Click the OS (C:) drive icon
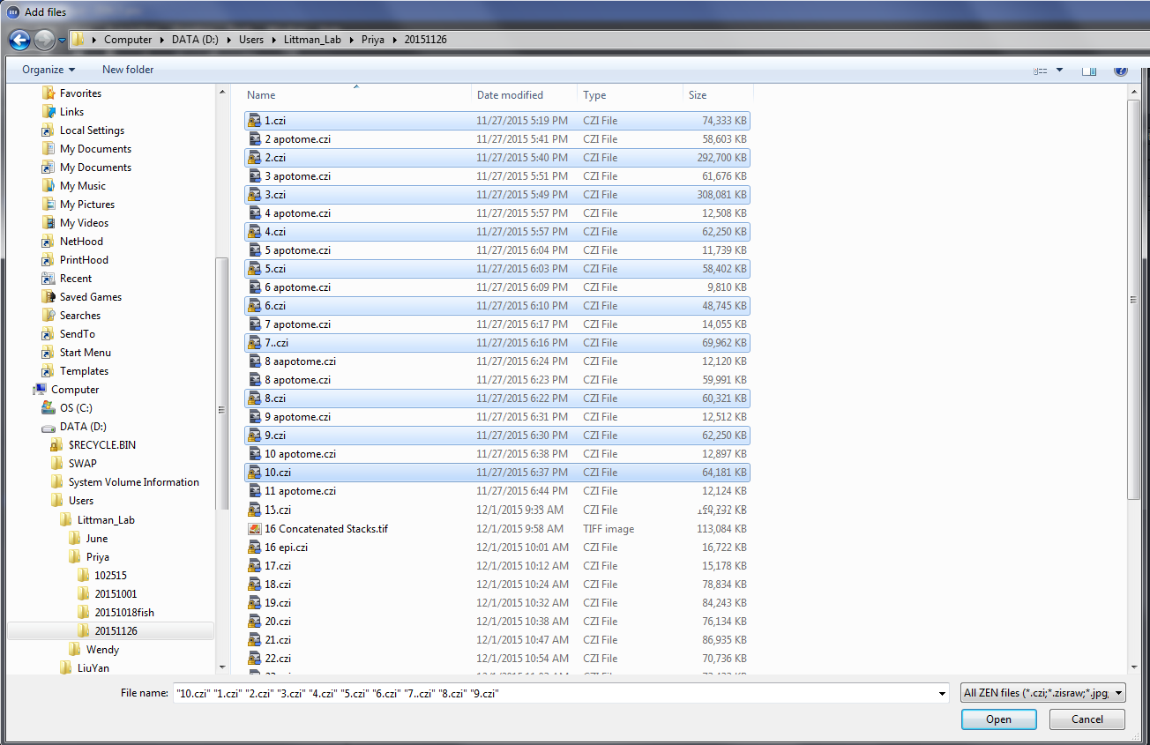 pos(49,408)
